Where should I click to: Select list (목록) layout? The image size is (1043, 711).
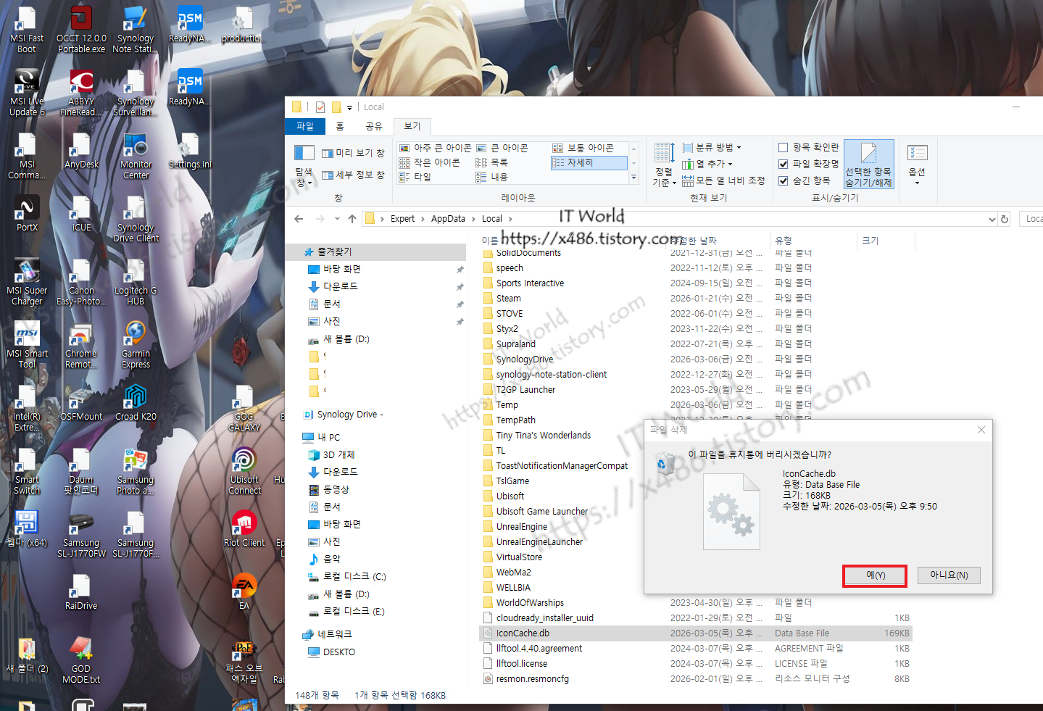(x=491, y=162)
